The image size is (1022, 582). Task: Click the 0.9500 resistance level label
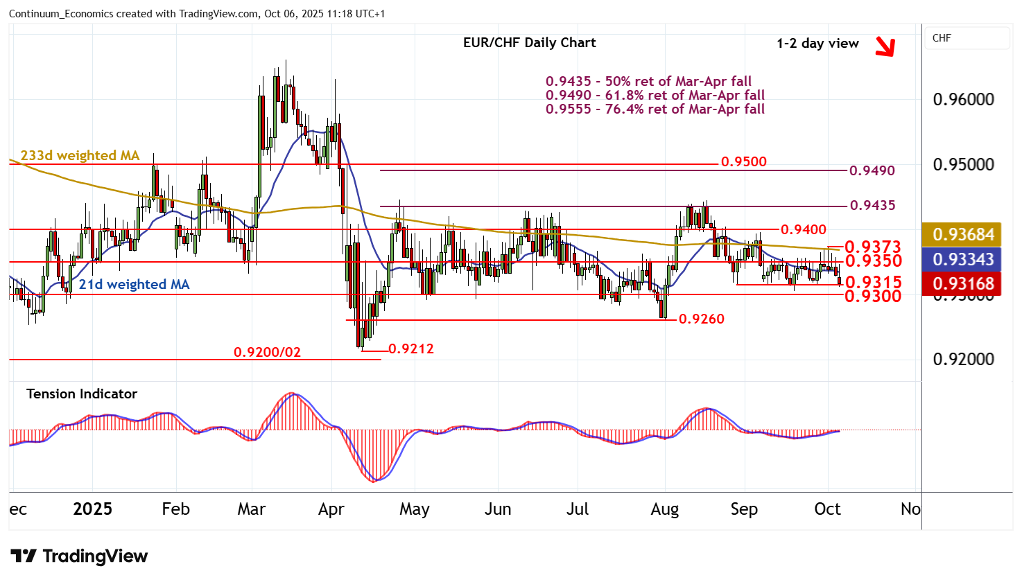743,162
